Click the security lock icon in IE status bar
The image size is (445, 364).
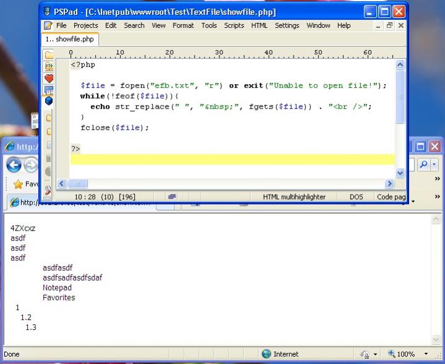(x=365, y=354)
